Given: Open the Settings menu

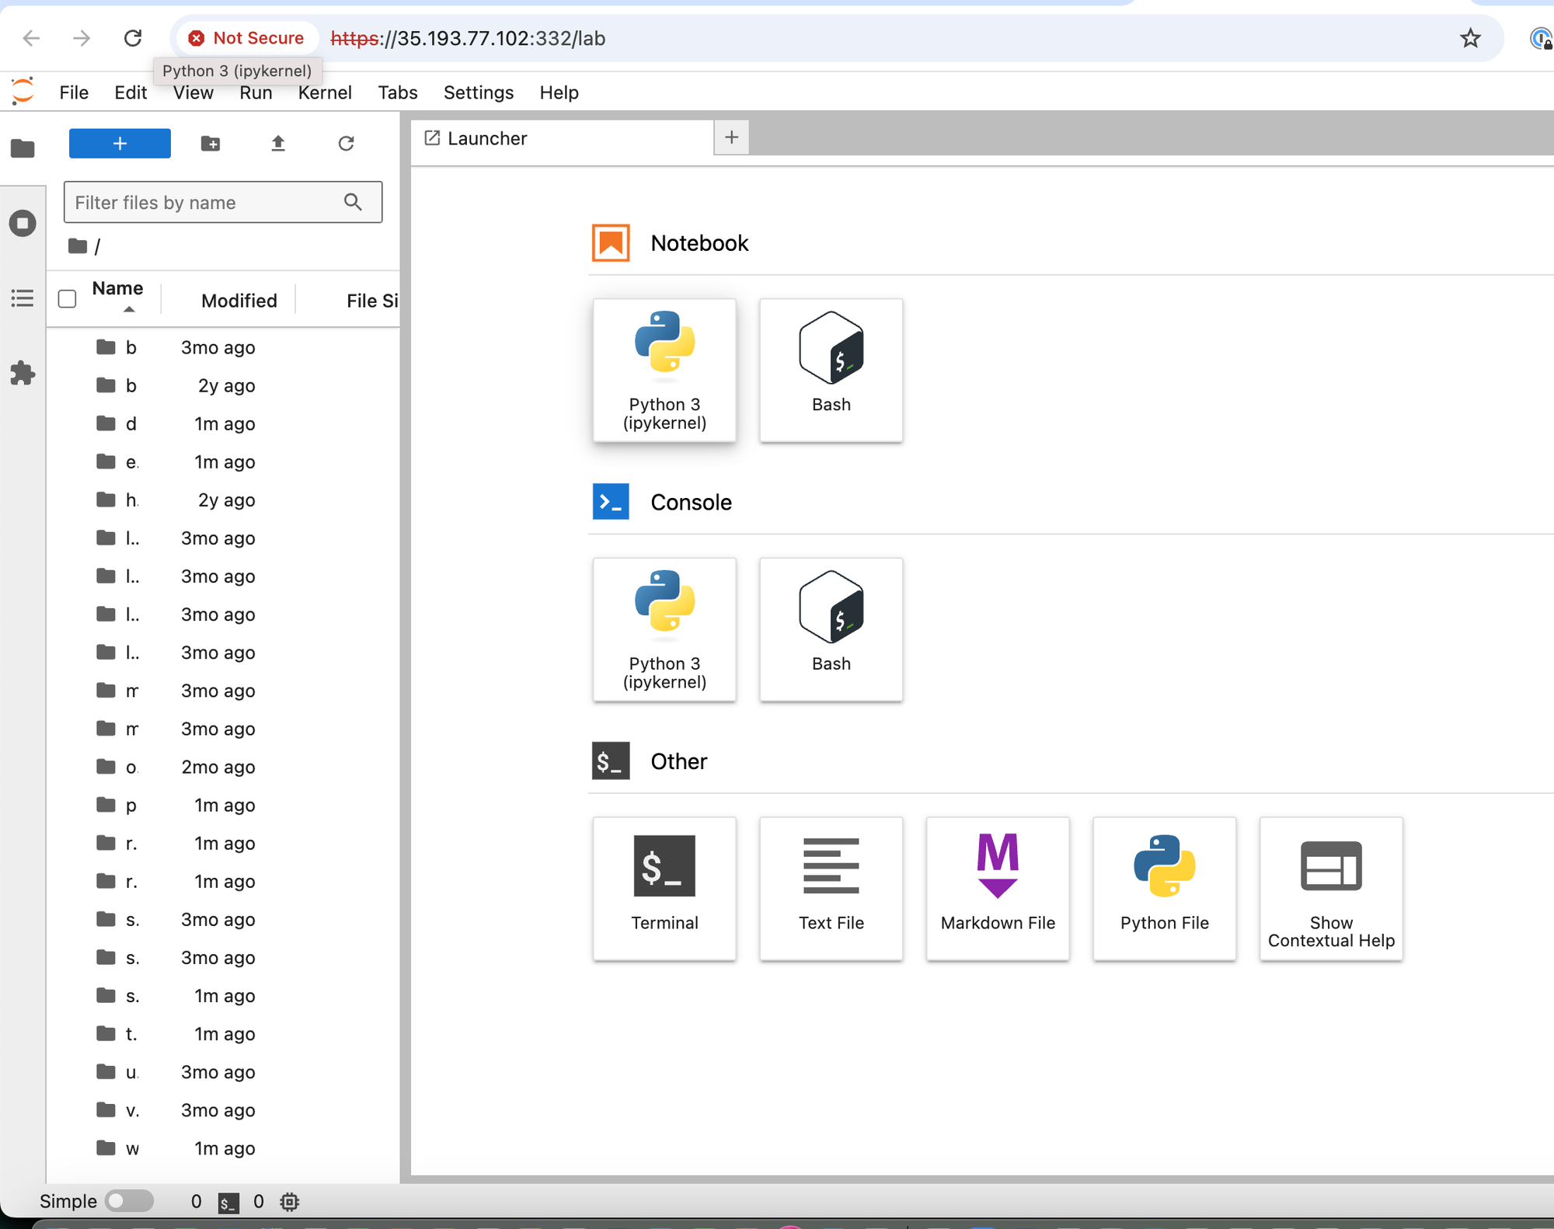Looking at the screenshot, I should point(478,93).
